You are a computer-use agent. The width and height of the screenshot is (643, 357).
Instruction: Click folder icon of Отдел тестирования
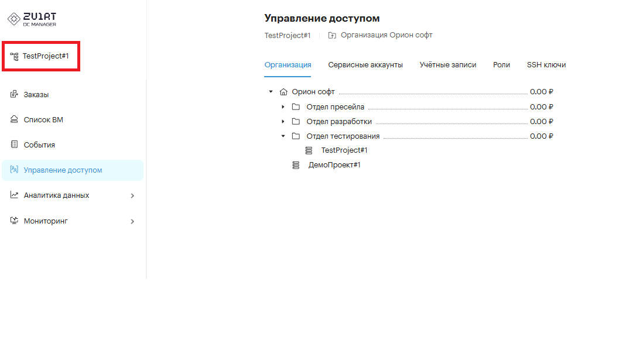pyautogui.click(x=296, y=136)
